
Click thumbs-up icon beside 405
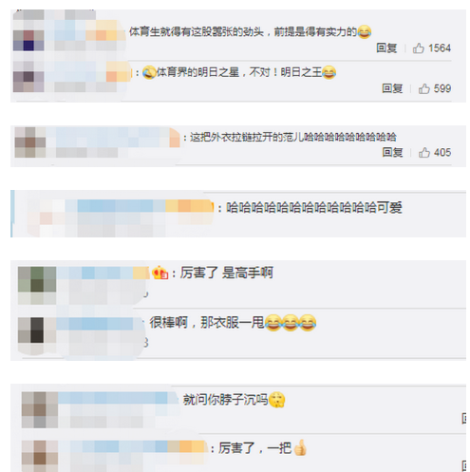(x=424, y=153)
